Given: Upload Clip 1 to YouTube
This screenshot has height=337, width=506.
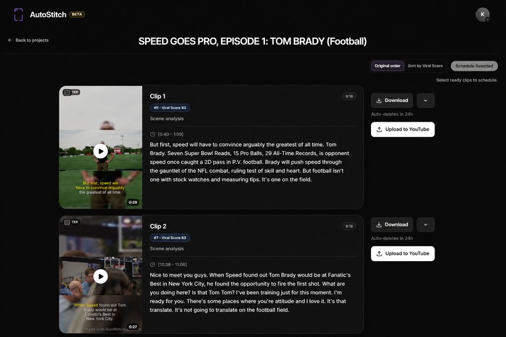Looking at the screenshot, I should (403, 129).
